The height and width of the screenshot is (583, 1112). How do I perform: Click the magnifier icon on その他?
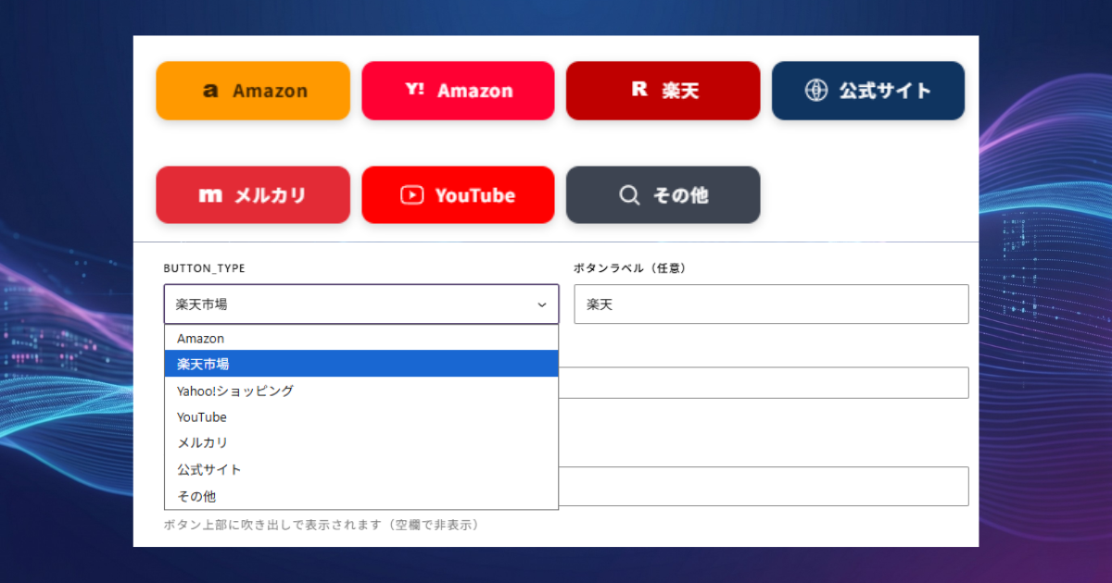click(x=629, y=195)
